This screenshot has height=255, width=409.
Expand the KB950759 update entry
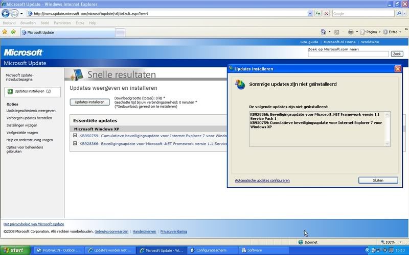point(75,135)
